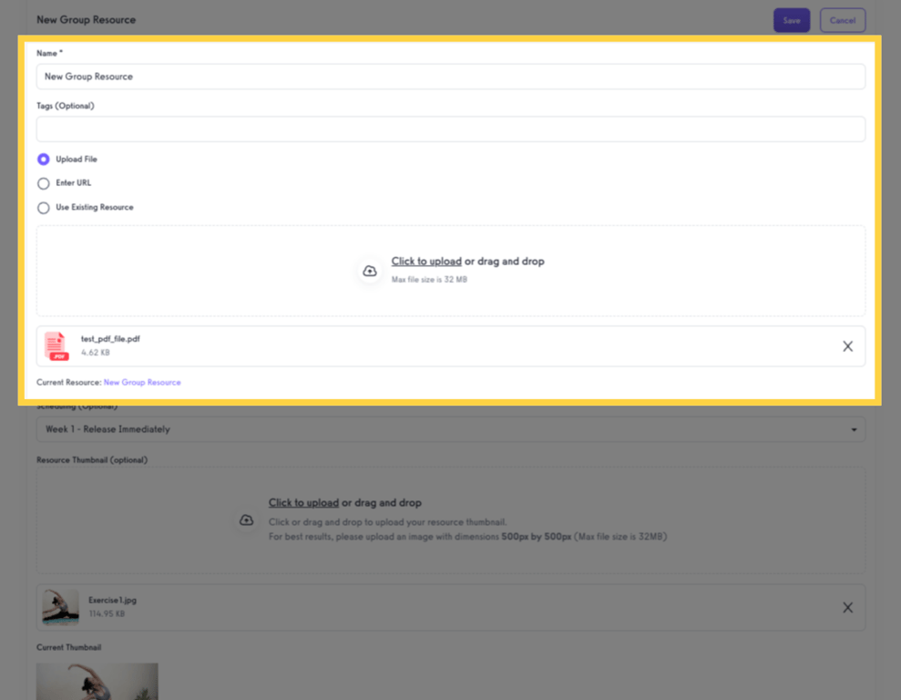Viewport: 901px width, 700px height.
Task: Click the PDF icon next to test_pdf_file.pdf
Action: 55,345
